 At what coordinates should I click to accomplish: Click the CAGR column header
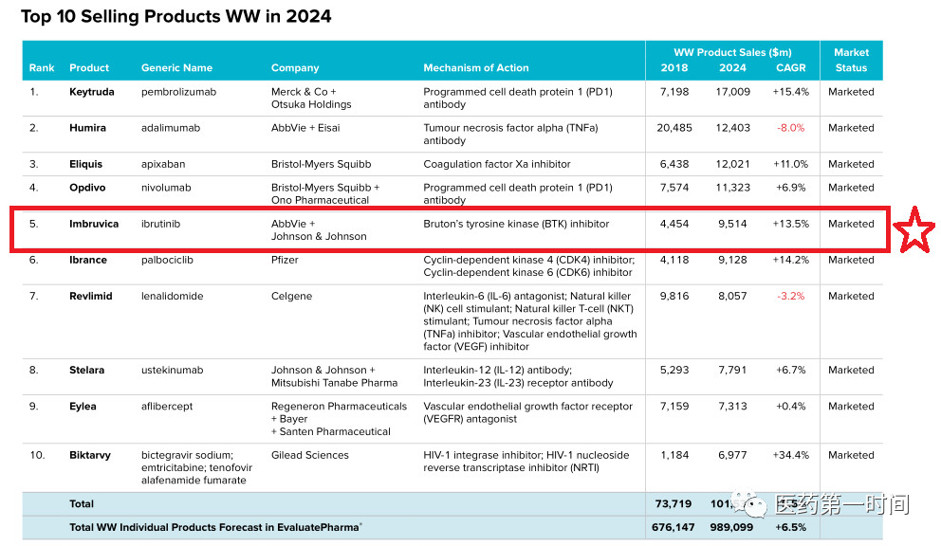790,68
